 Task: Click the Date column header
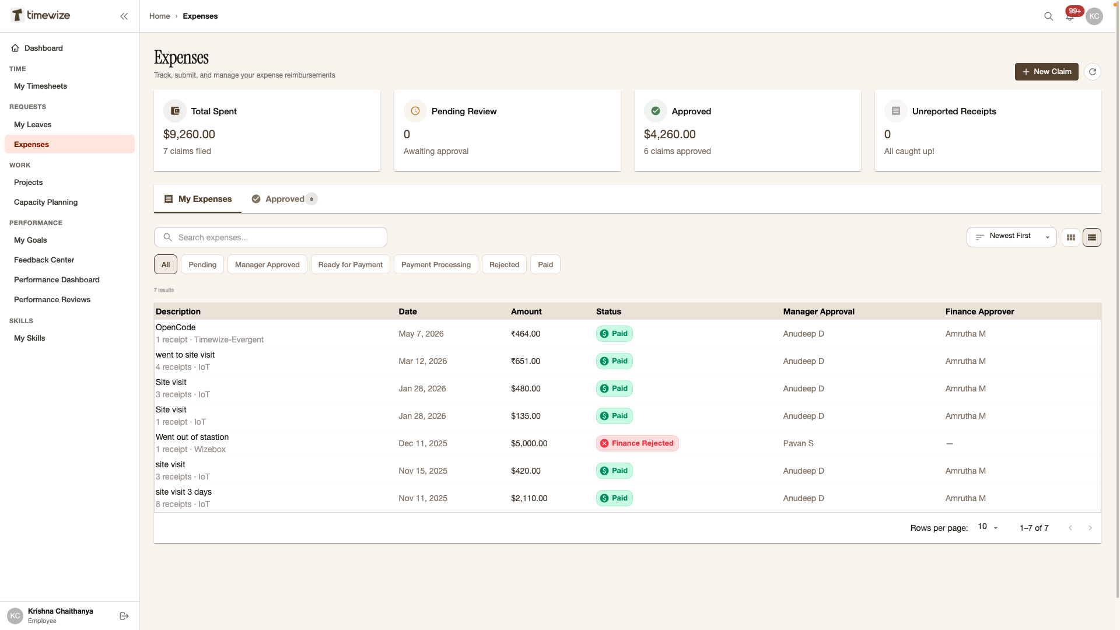coord(408,311)
